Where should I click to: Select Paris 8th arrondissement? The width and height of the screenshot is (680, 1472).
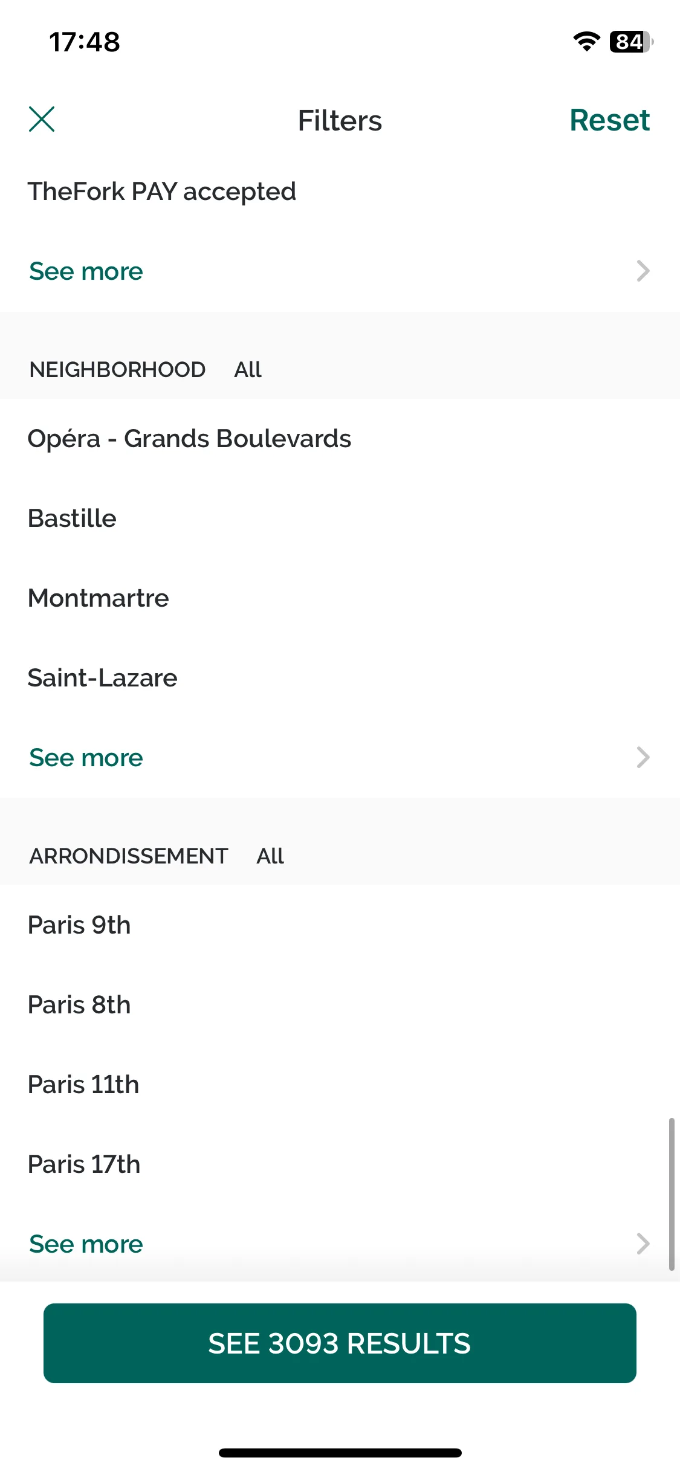pyautogui.click(x=340, y=1005)
